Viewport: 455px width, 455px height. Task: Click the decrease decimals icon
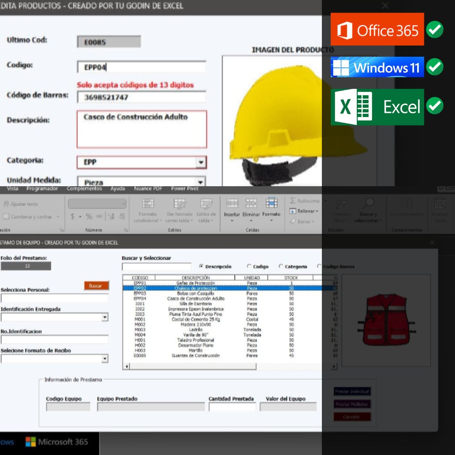pyautogui.click(x=122, y=217)
